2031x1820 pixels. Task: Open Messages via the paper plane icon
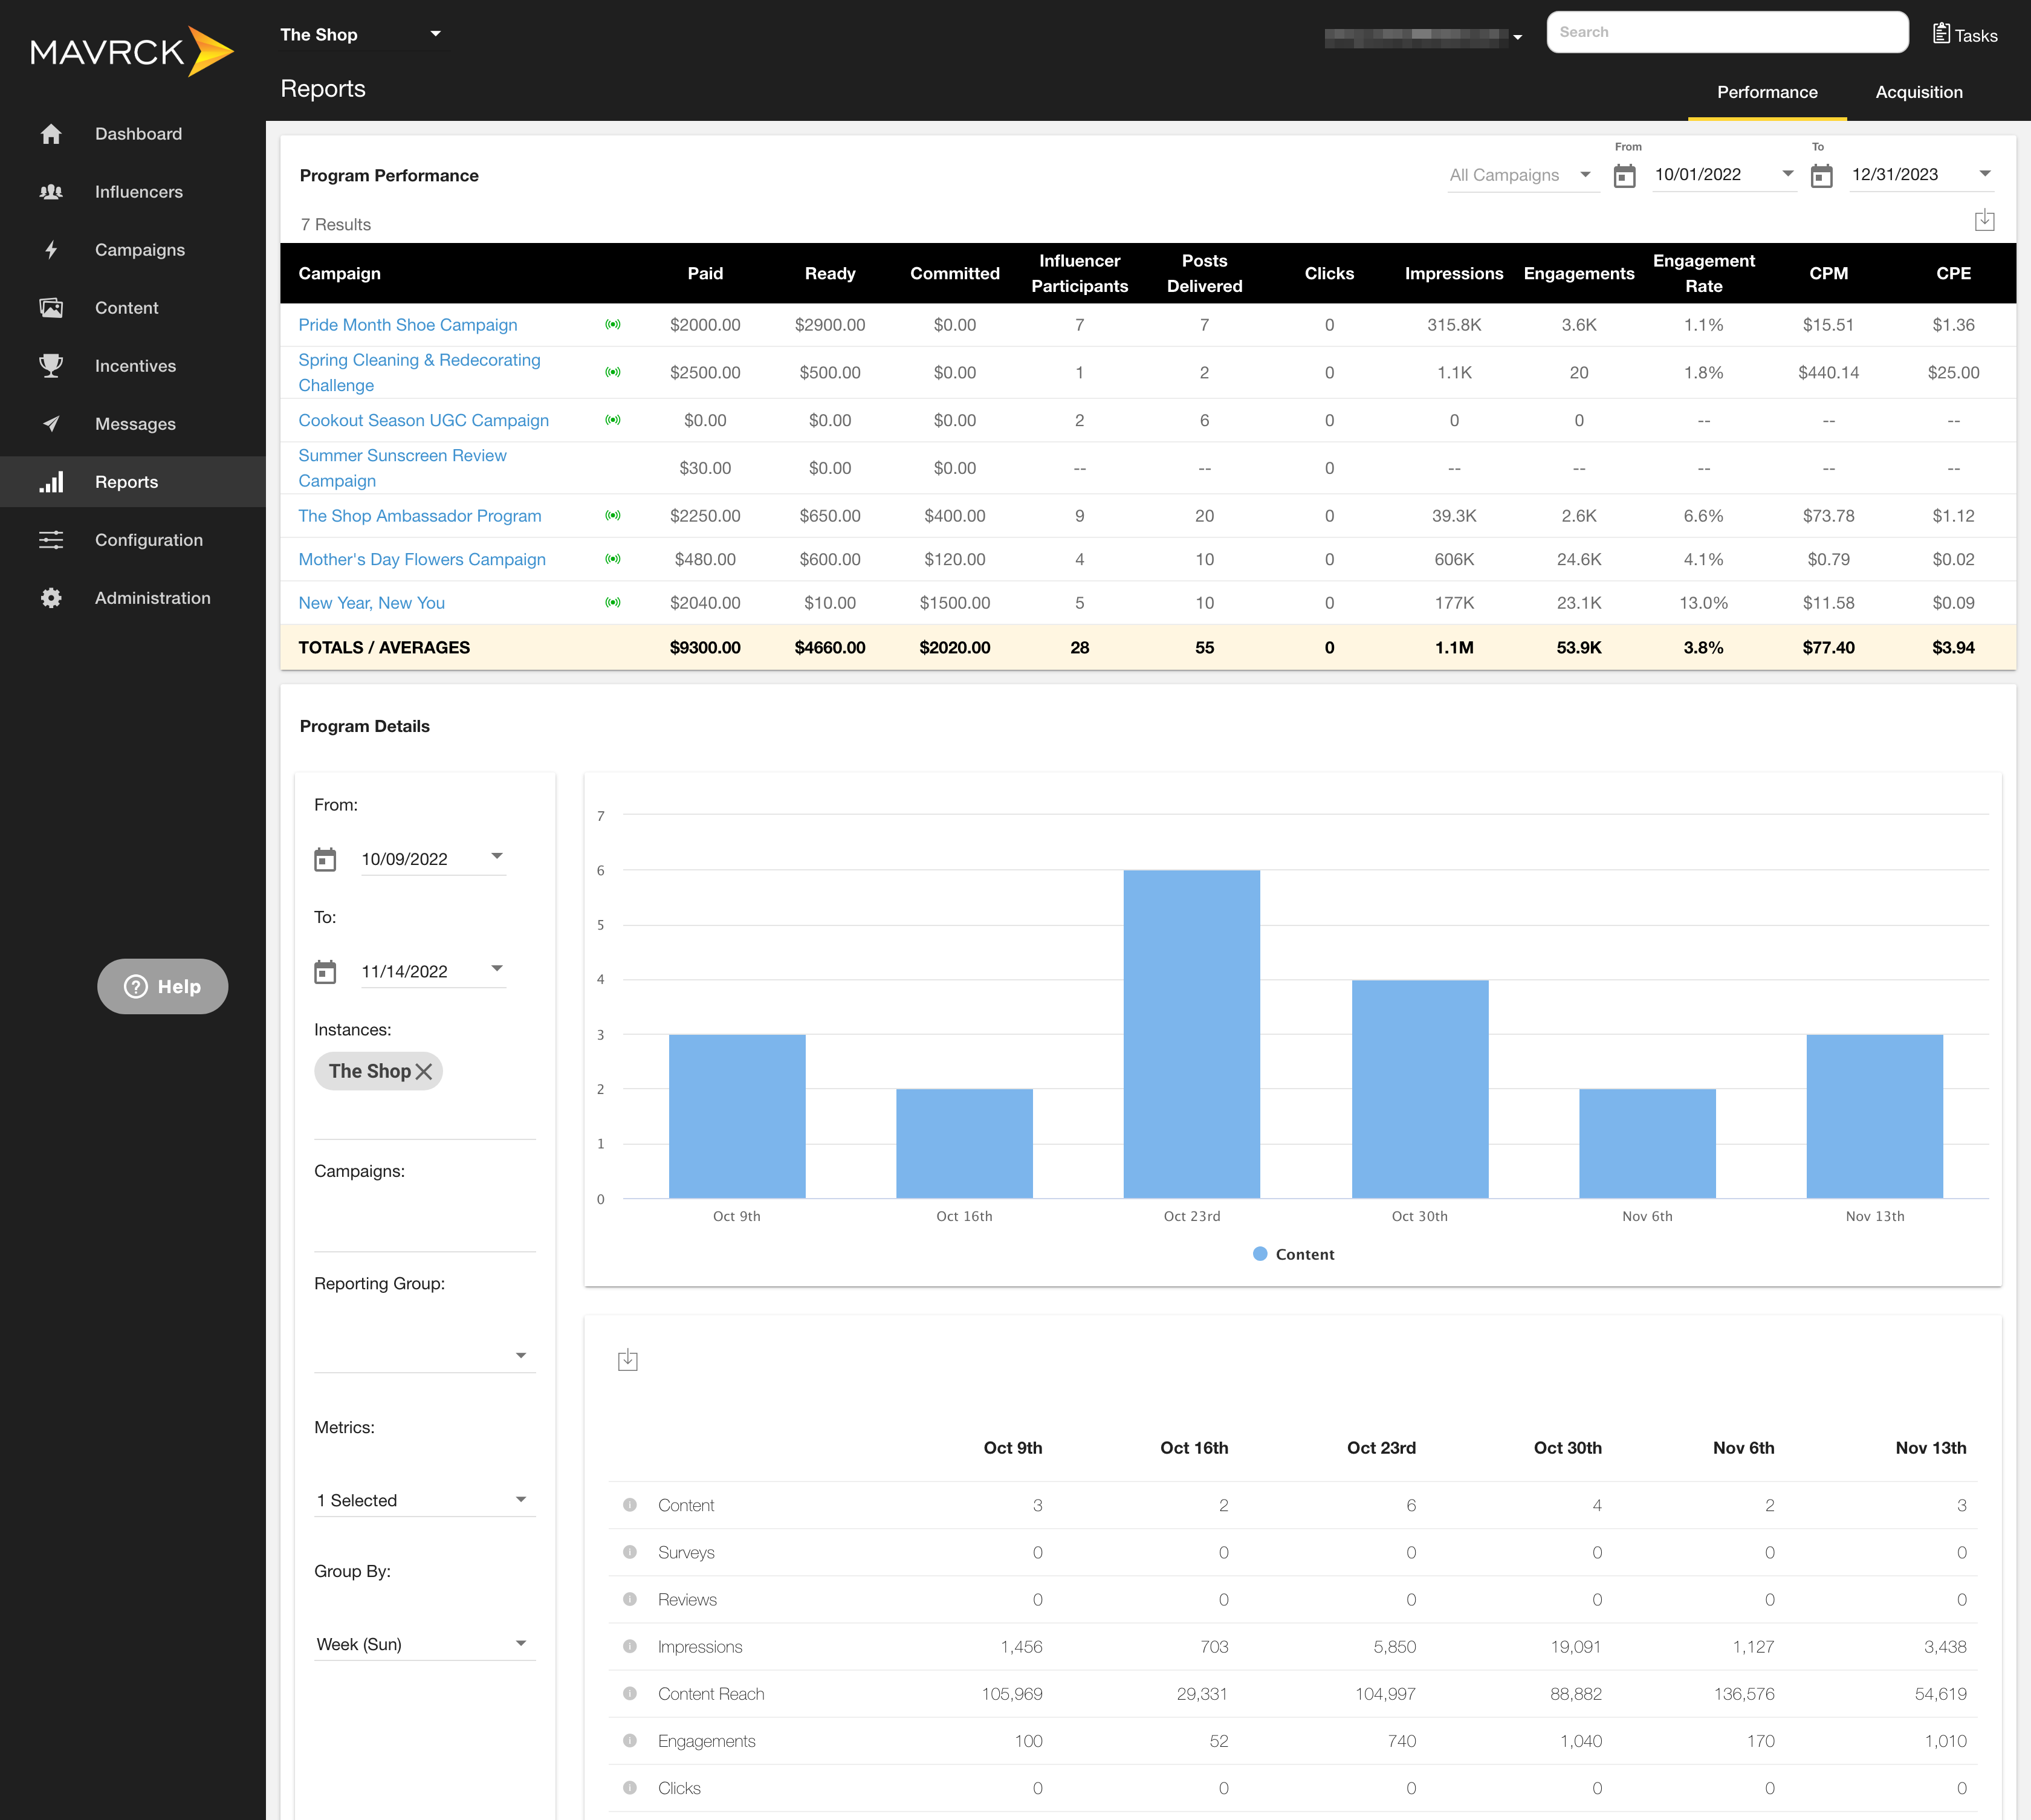(x=51, y=423)
